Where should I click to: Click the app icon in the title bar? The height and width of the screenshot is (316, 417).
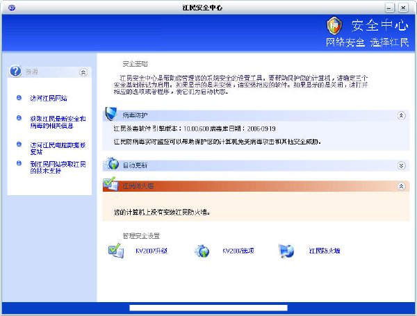[12, 8]
